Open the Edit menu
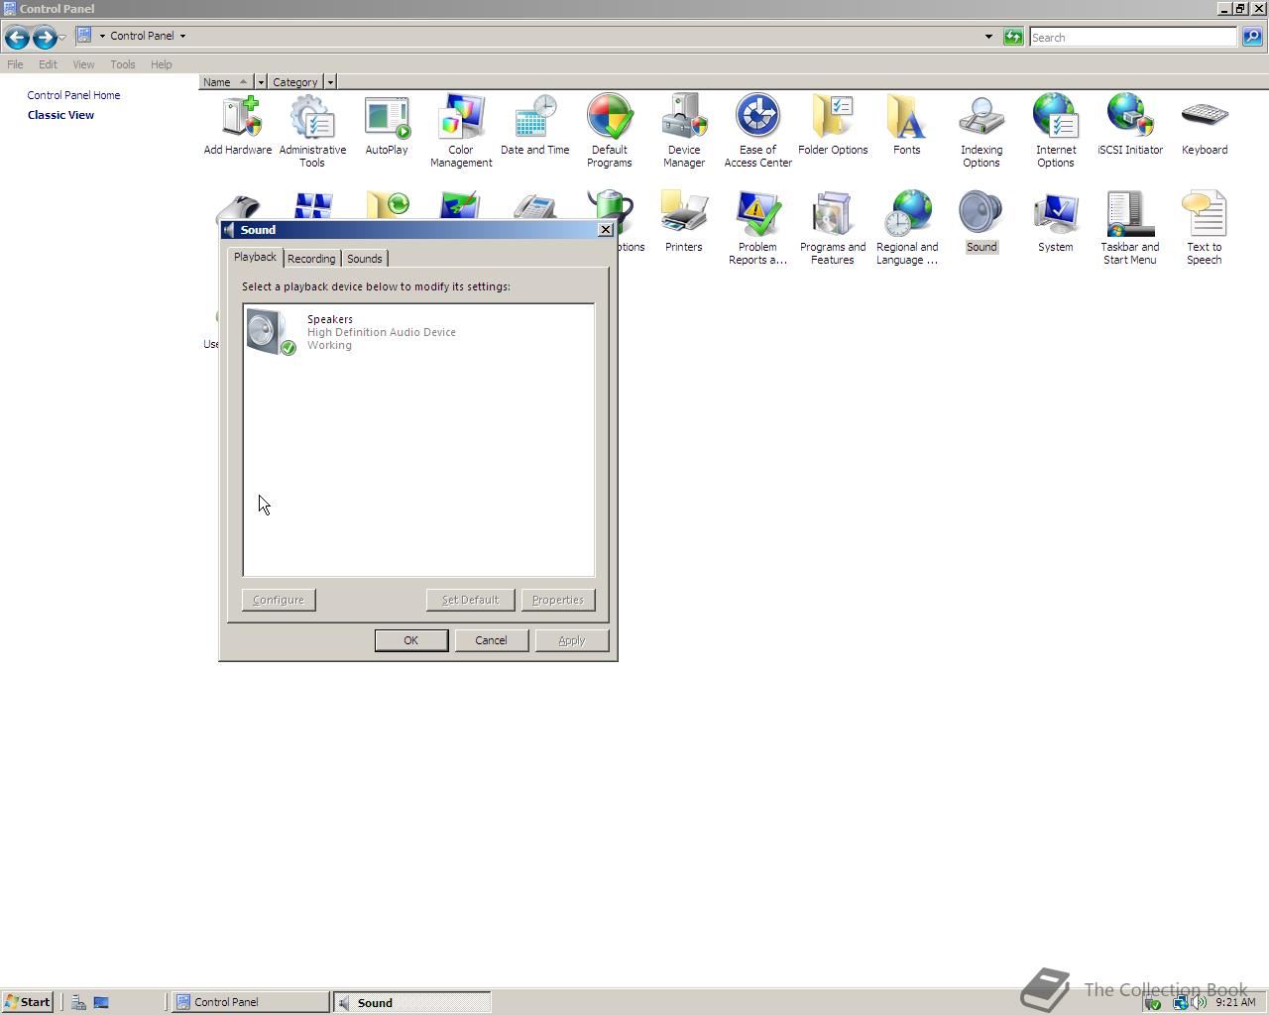1269x1015 pixels. 48,64
